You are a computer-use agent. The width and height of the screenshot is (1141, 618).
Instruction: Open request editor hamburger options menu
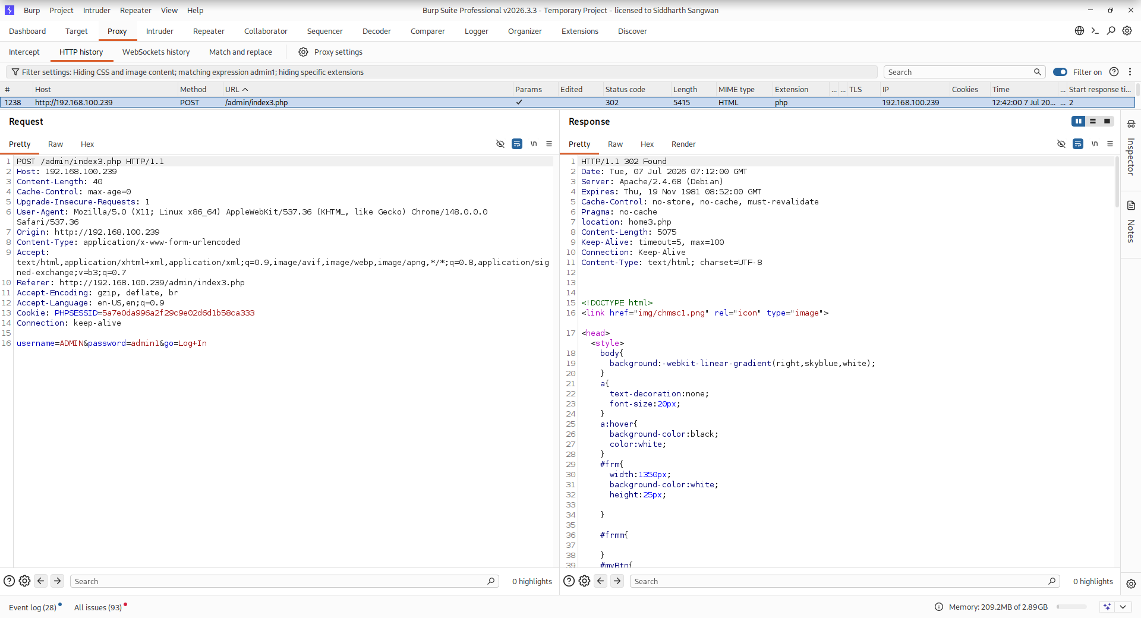click(x=549, y=144)
